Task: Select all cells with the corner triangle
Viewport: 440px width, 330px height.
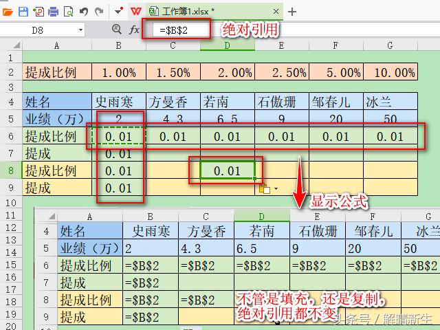Action: coord(16,45)
